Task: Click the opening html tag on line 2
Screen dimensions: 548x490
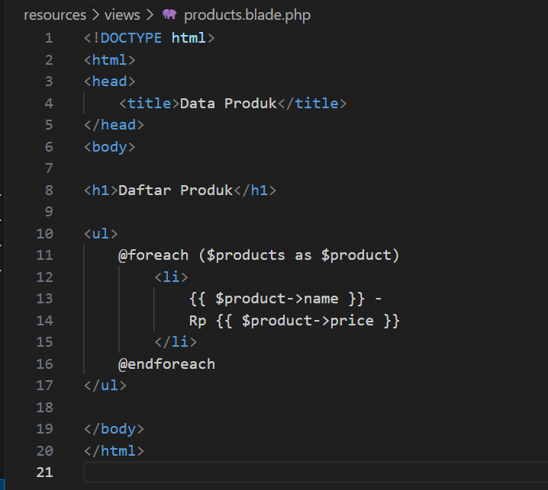Action: coord(109,60)
